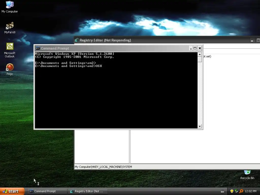Open the My Computer desktop icon

[10, 7]
